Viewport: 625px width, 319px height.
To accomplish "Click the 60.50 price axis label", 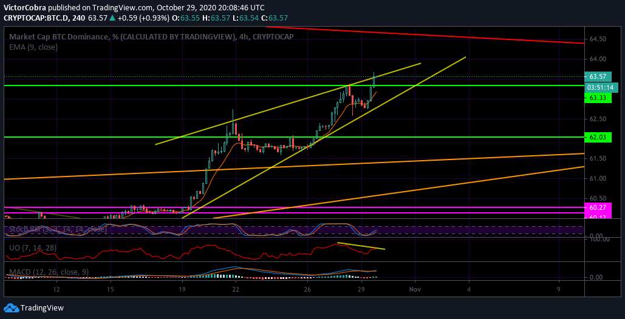I will tap(598, 198).
